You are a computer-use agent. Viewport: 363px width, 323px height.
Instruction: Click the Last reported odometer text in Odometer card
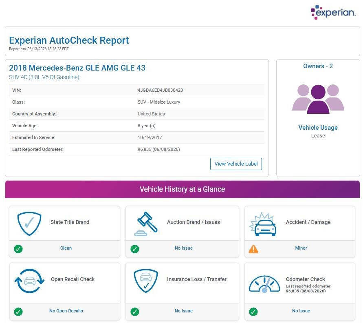[308, 286]
